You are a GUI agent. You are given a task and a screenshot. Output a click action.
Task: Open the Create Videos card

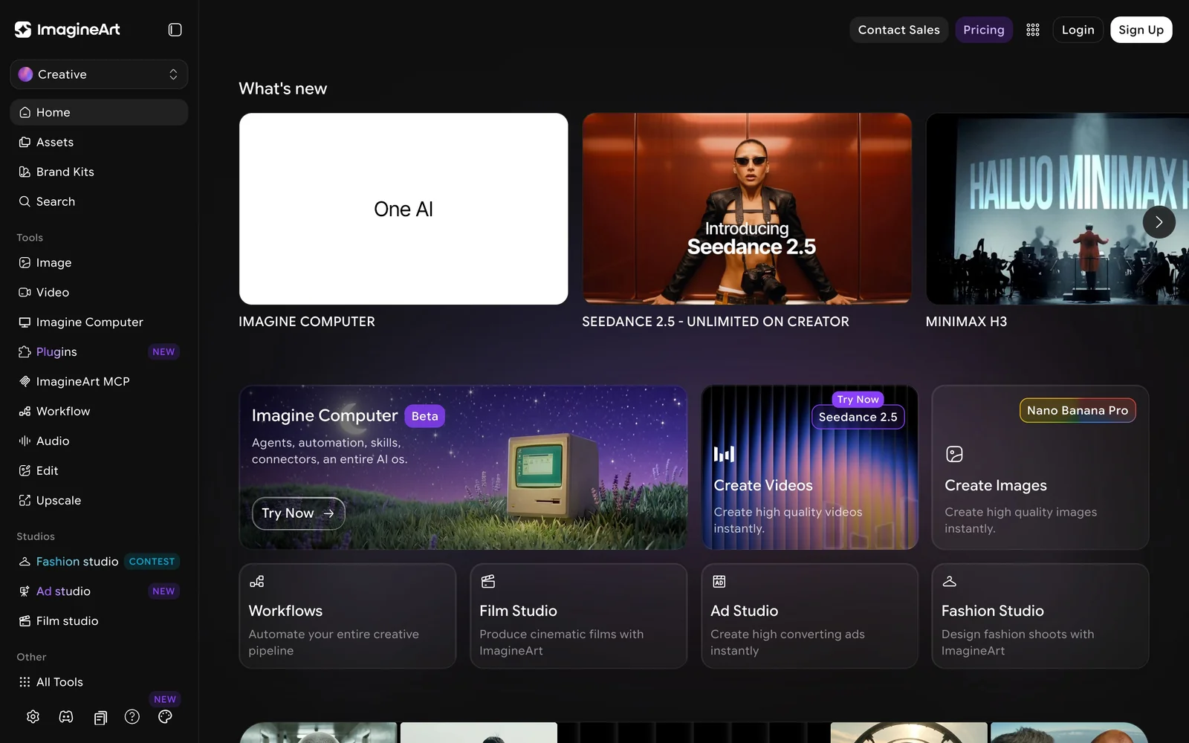(810, 467)
